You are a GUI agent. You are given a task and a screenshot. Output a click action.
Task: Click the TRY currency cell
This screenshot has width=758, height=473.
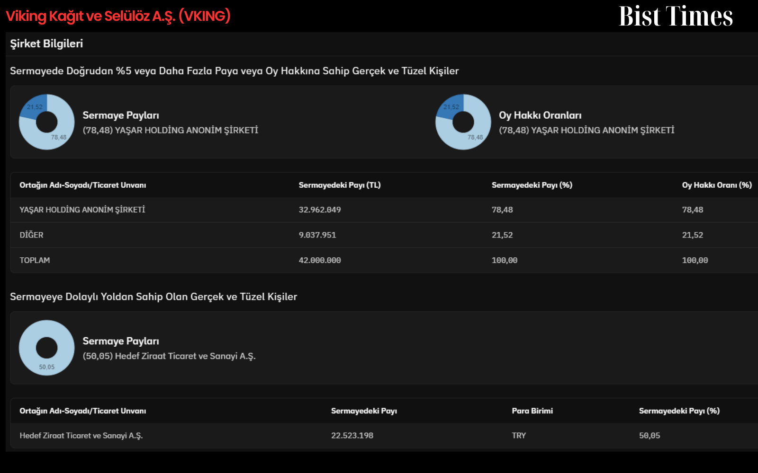tap(519, 436)
